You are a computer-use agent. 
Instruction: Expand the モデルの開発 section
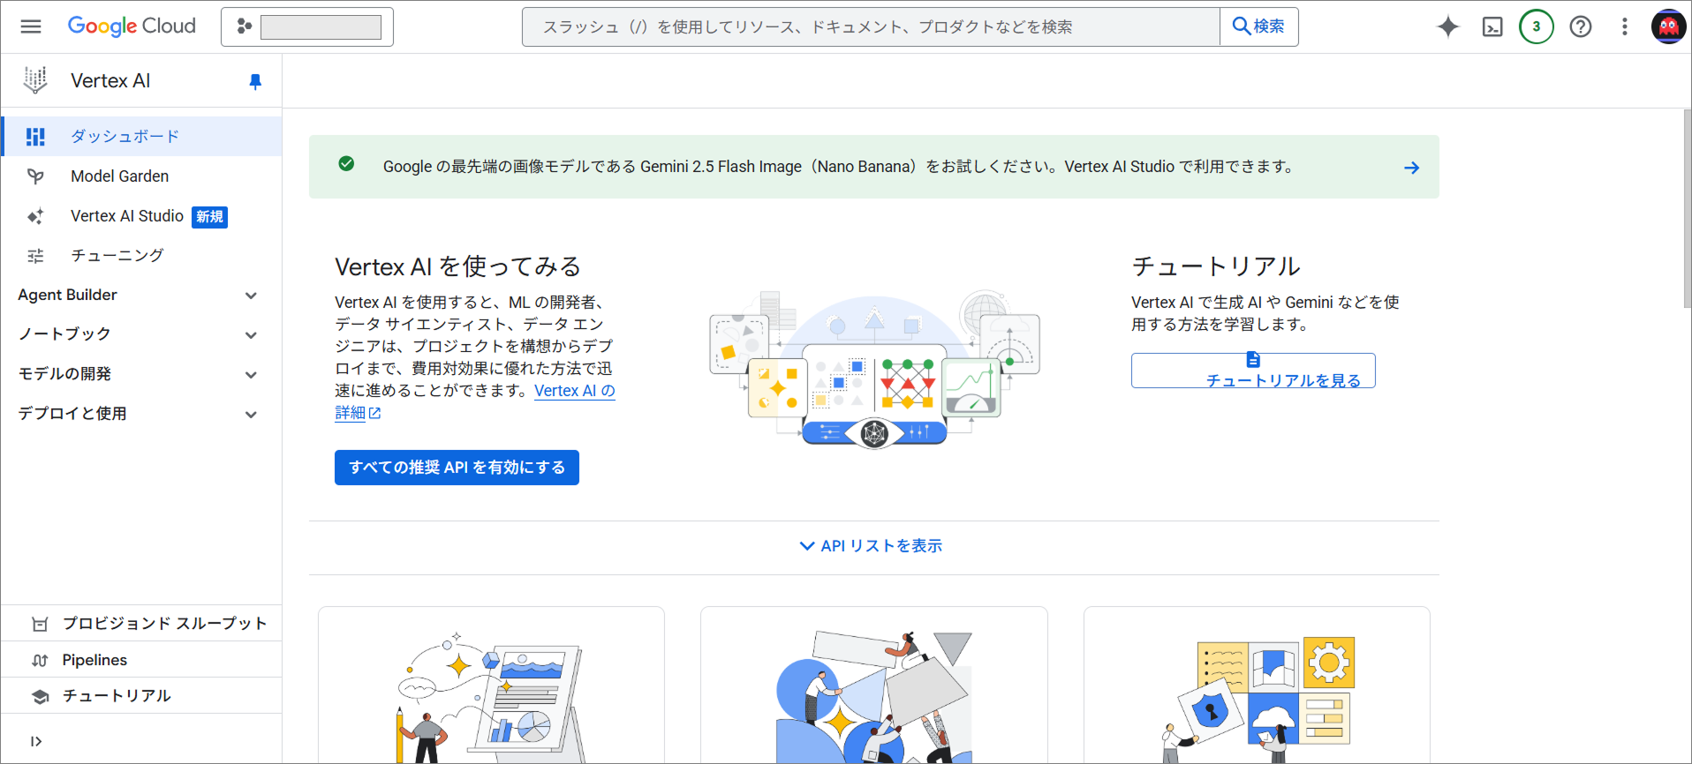pos(141,374)
